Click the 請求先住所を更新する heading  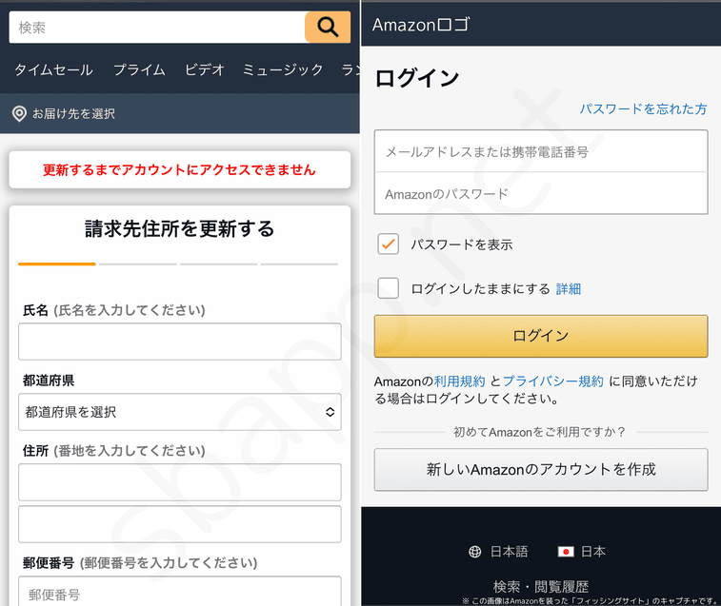tap(180, 228)
